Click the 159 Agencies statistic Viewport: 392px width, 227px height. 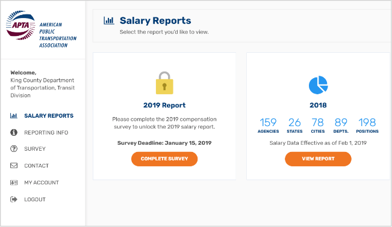tap(268, 126)
